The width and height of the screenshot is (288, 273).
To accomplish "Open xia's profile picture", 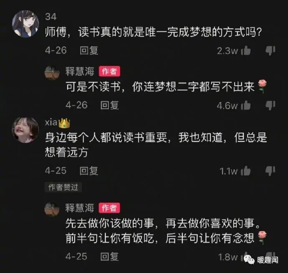I will click(x=25, y=130).
